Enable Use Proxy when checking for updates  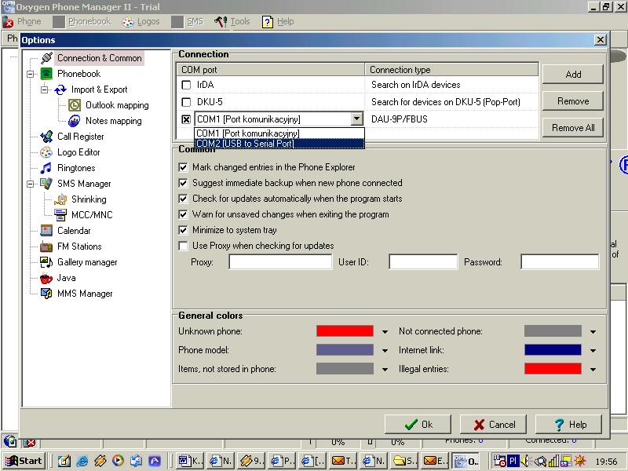(x=183, y=245)
